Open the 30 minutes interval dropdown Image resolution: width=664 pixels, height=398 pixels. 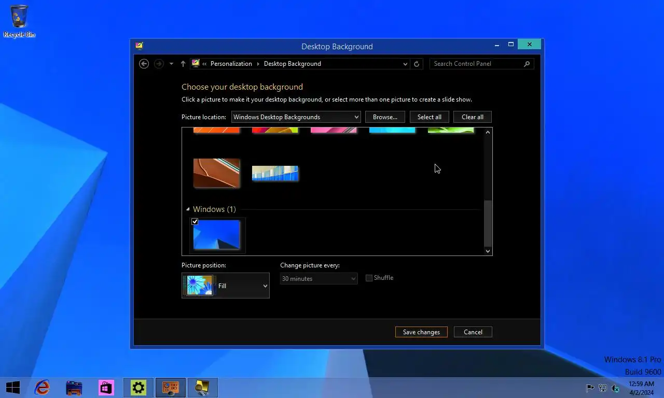[x=319, y=279]
